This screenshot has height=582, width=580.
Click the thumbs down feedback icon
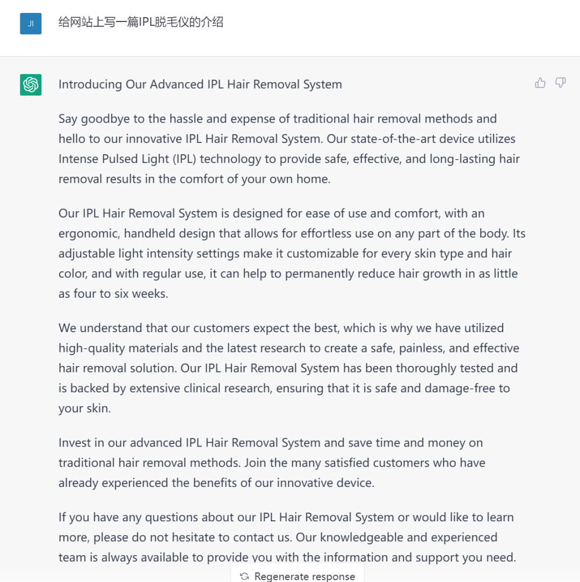coord(561,83)
